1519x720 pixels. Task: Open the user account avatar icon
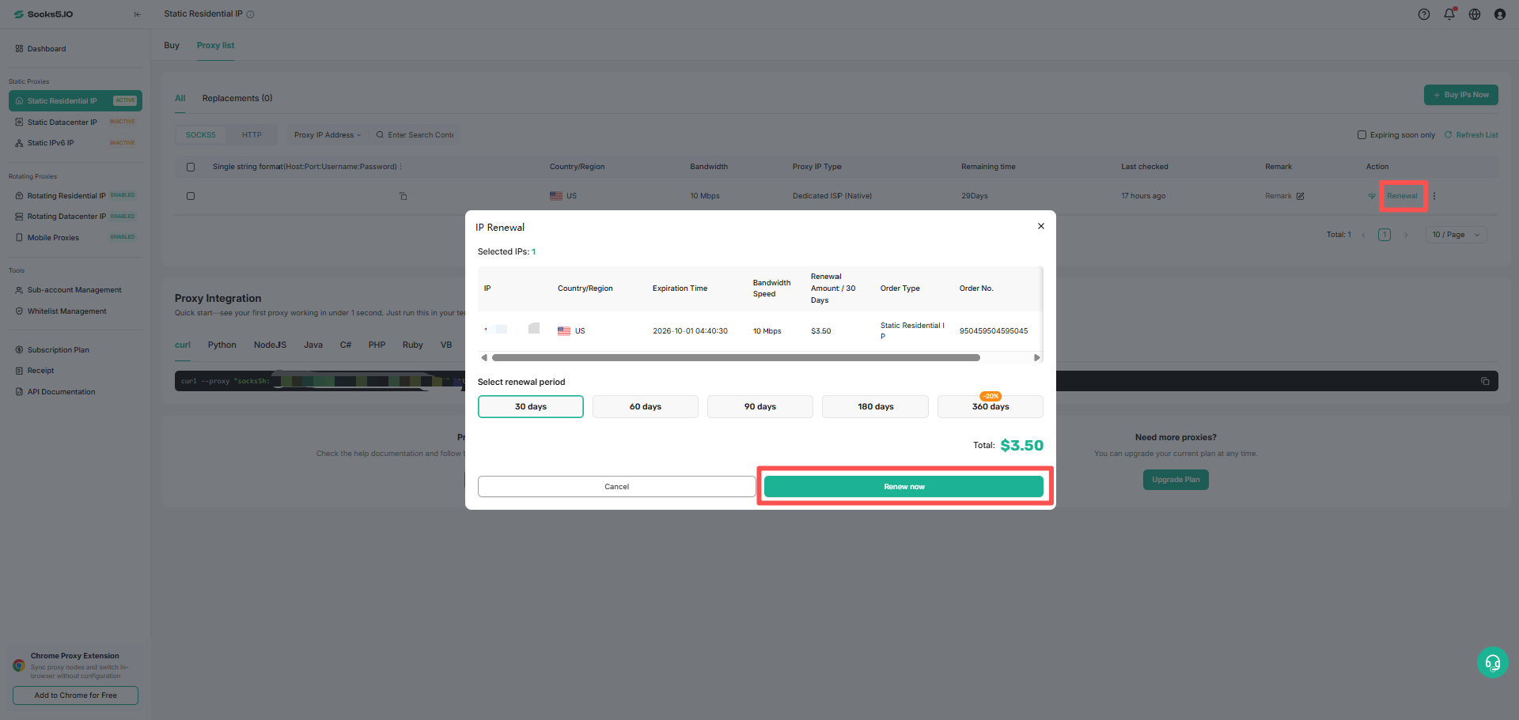coord(1500,14)
